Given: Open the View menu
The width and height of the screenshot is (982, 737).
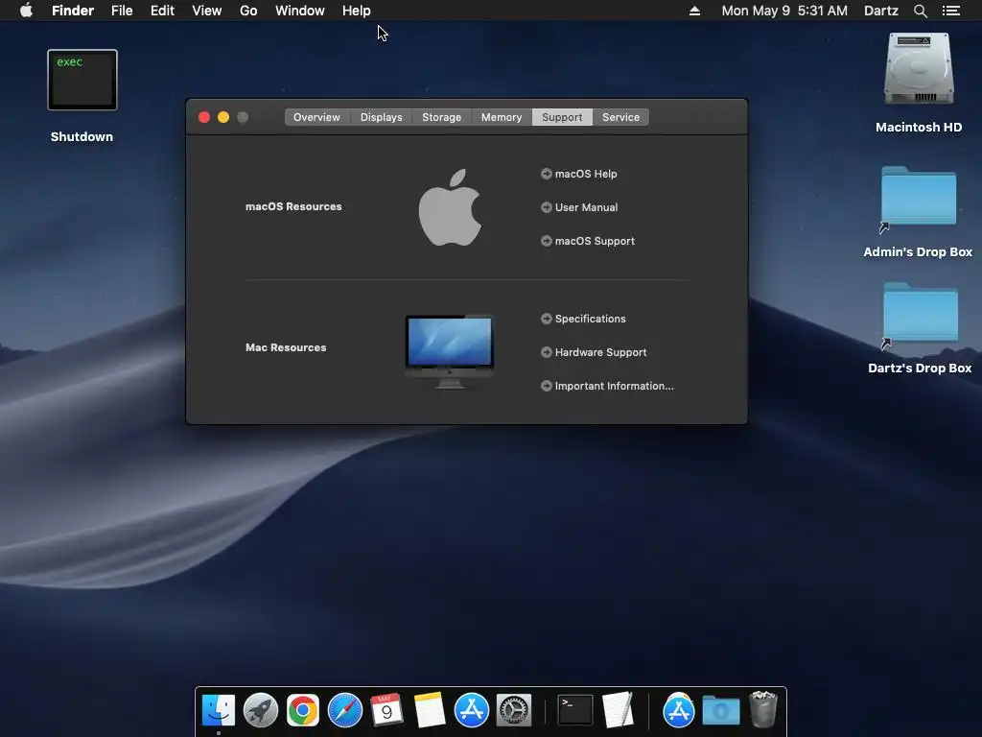Looking at the screenshot, I should pos(207,11).
